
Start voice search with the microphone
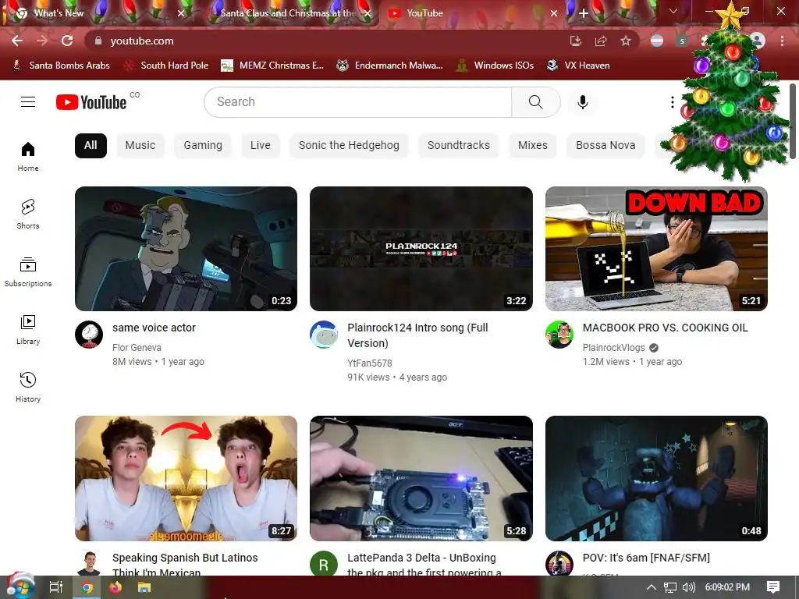point(582,102)
